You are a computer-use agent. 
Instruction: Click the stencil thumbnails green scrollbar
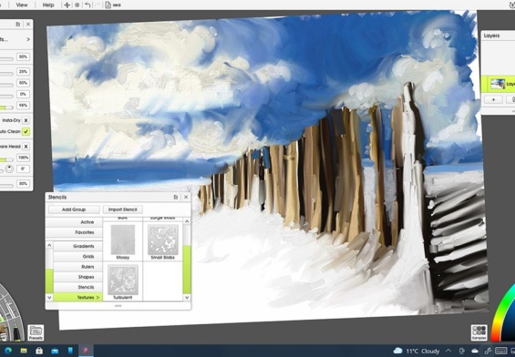tap(187, 269)
